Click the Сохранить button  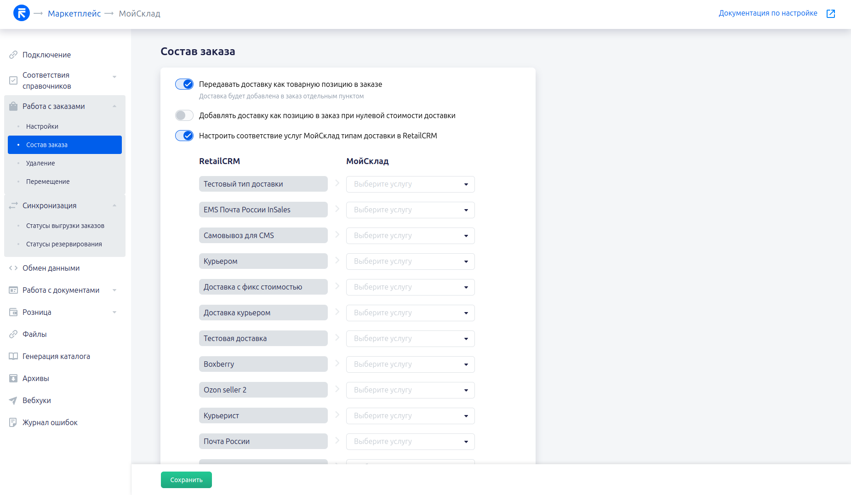click(186, 480)
